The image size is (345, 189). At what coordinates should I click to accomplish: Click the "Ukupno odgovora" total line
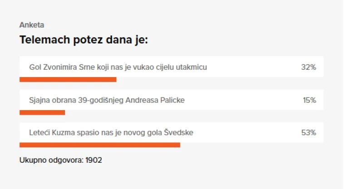point(61,160)
